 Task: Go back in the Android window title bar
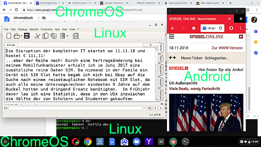170,11
